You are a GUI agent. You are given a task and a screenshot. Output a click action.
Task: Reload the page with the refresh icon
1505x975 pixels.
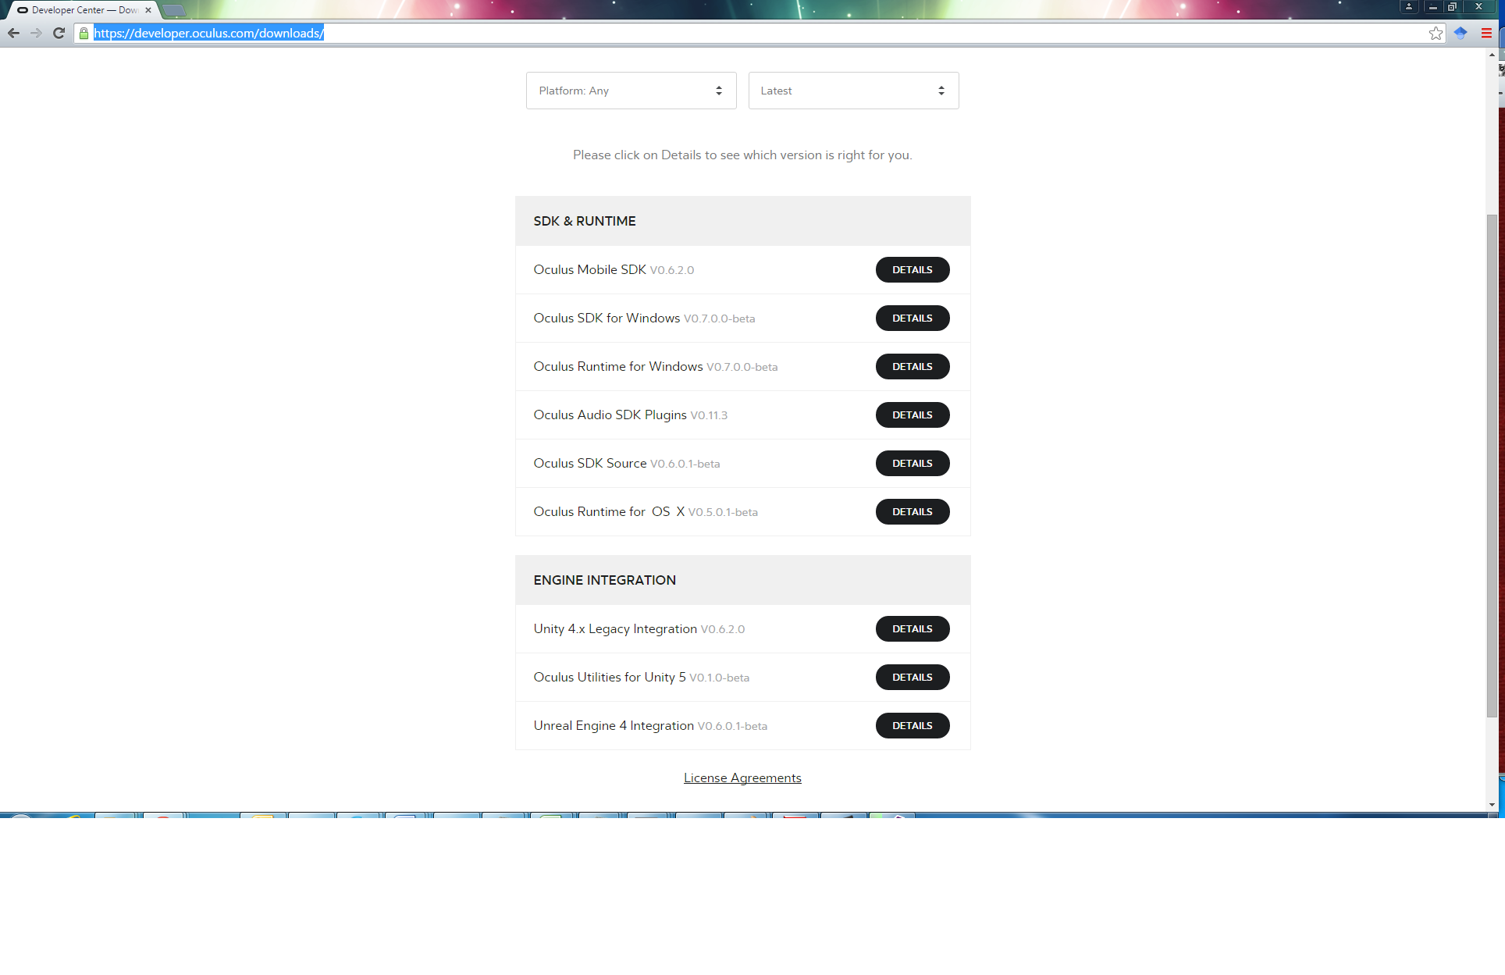coord(59,33)
